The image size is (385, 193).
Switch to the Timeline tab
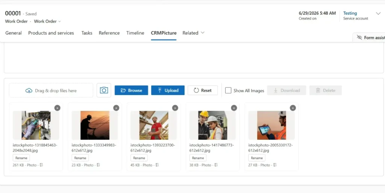click(135, 33)
